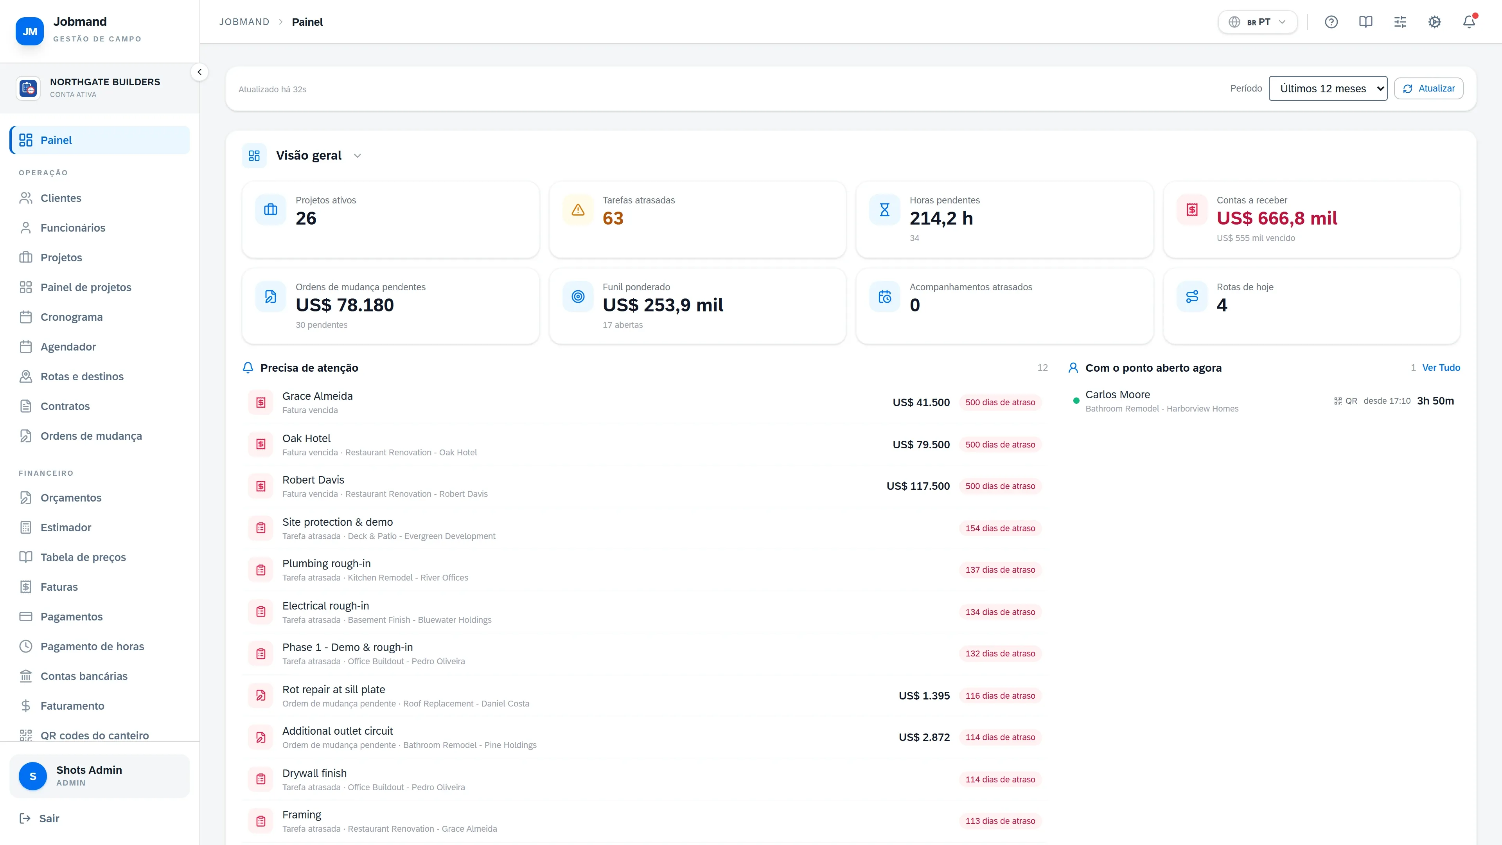Viewport: 1502px width, 845px height.
Task: Open the Framing task row
Action: click(644, 821)
